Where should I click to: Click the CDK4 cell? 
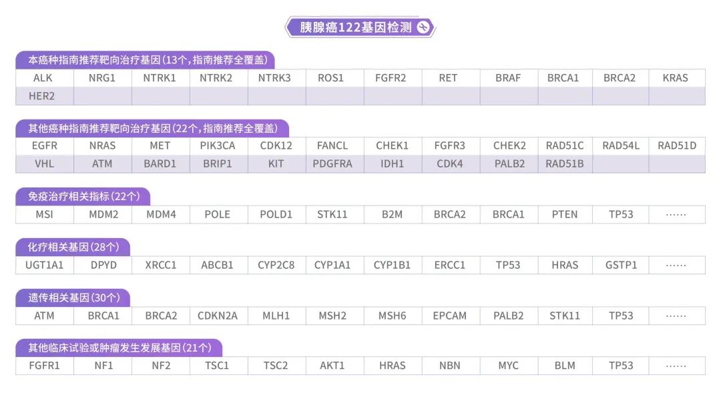[451, 163]
